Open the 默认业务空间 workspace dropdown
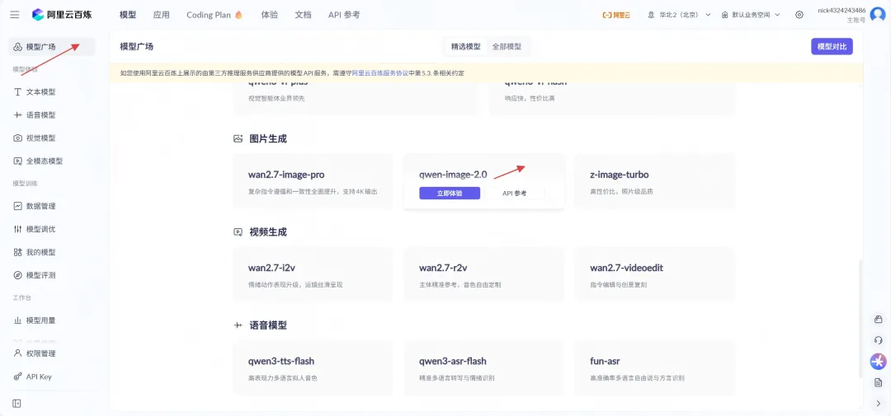 point(751,15)
